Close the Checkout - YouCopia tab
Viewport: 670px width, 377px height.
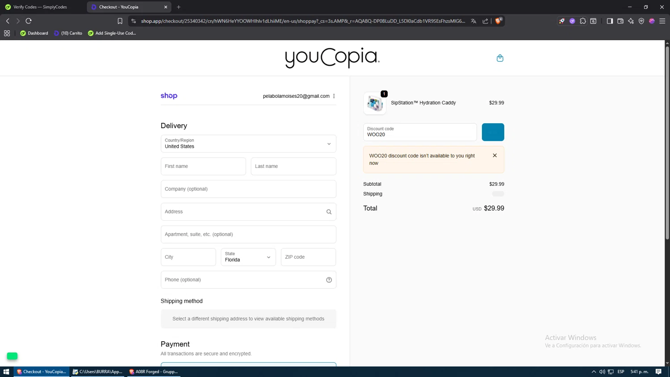pos(166,7)
